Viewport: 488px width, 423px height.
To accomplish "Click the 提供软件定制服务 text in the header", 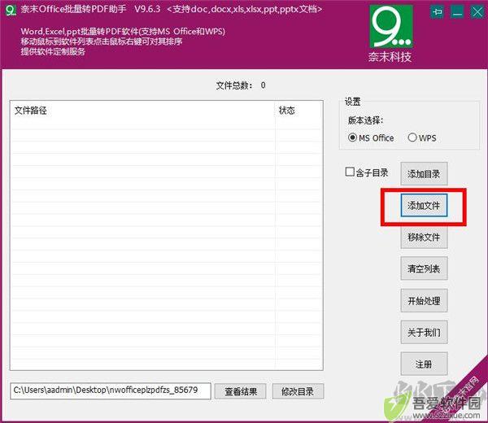I will [x=53, y=51].
